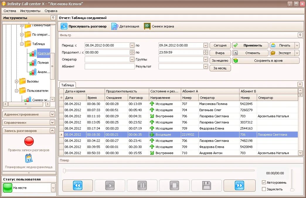Select row with Евгеньев Олег
Image resolution: width=306 pixels, height=198 pixels.
pos(179,110)
